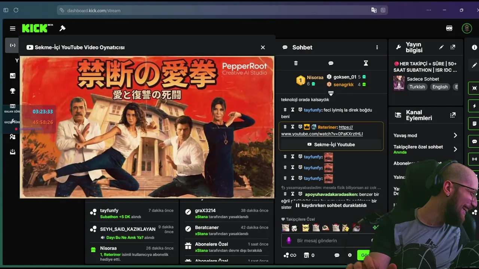
Task: Click the lightning bolt icon in right sidebar
Action: point(475,106)
